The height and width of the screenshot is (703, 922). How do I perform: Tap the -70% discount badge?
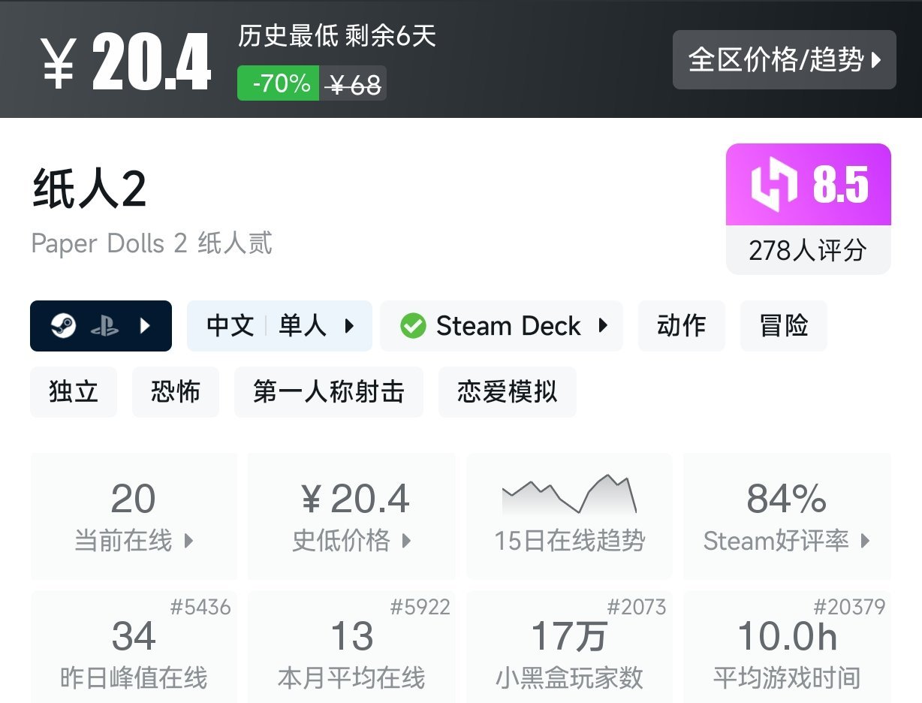pyautogui.click(x=279, y=83)
